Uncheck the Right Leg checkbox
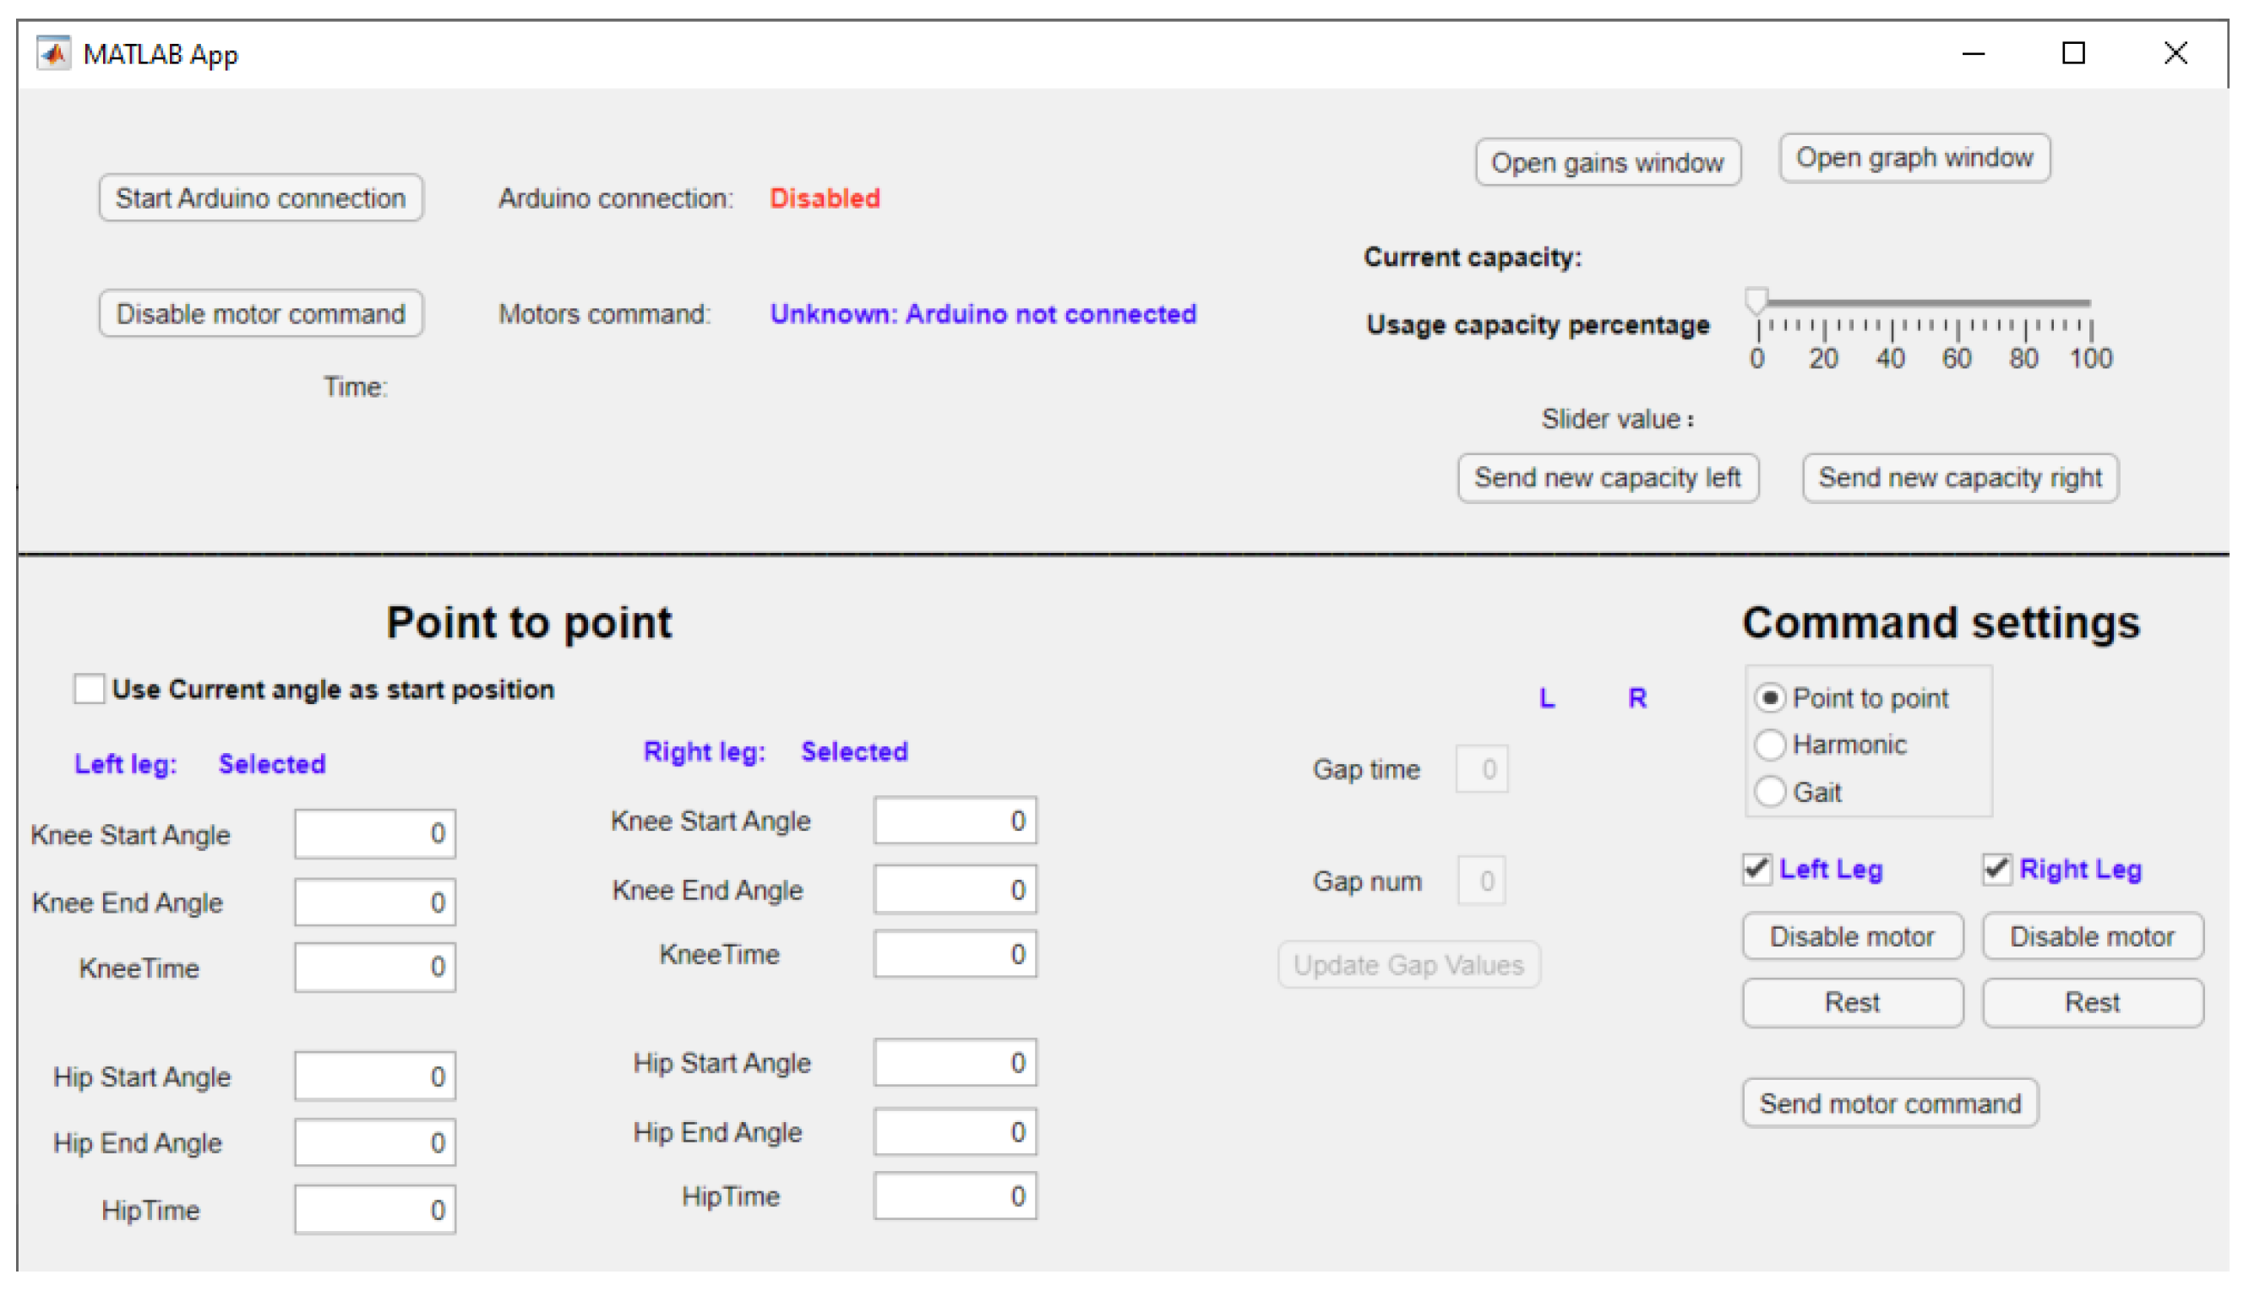The height and width of the screenshot is (1296, 2249). (x=1996, y=869)
